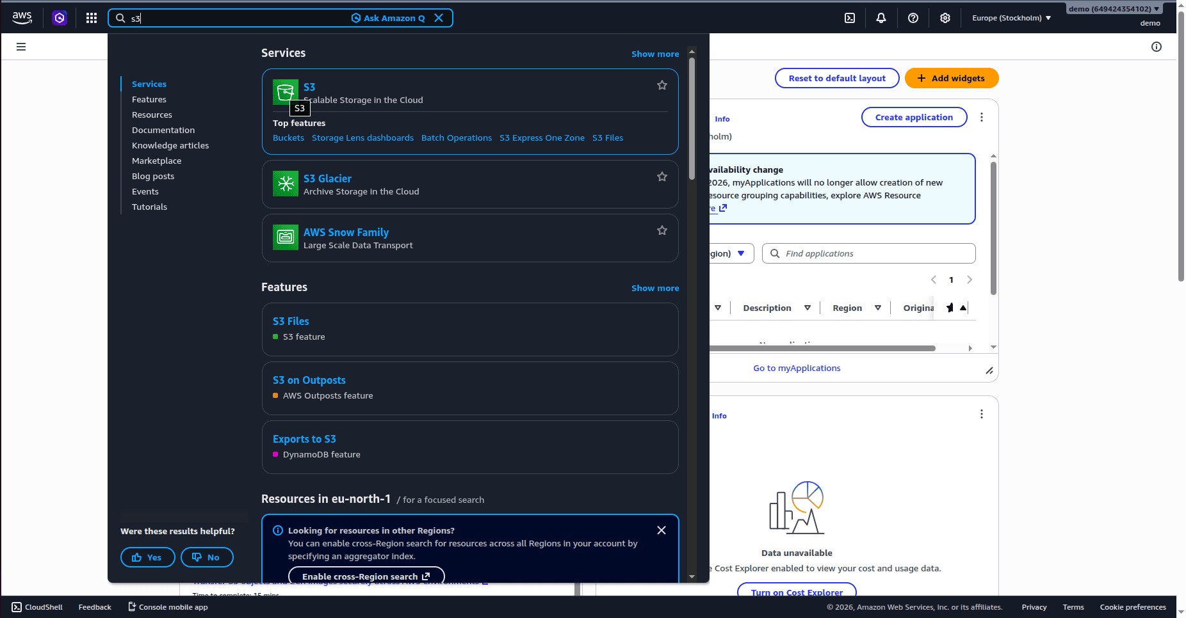Select Features search category
The height and width of the screenshot is (618, 1186).
(149, 99)
